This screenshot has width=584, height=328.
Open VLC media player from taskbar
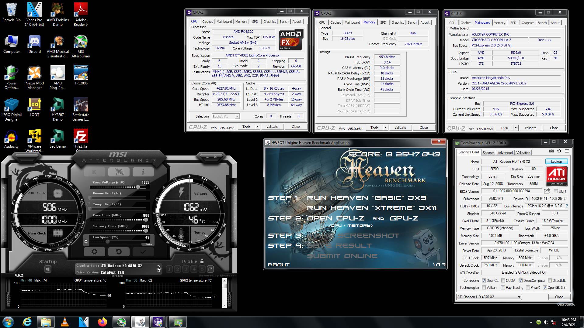(65, 322)
